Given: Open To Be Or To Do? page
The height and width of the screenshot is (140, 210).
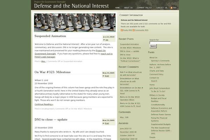Looking at the screenshot, I should (158, 91).
